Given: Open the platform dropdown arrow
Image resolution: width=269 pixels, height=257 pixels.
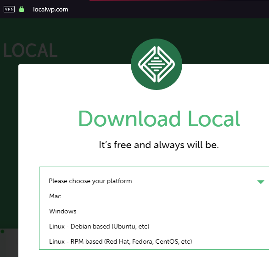Looking at the screenshot, I should [261, 182].
